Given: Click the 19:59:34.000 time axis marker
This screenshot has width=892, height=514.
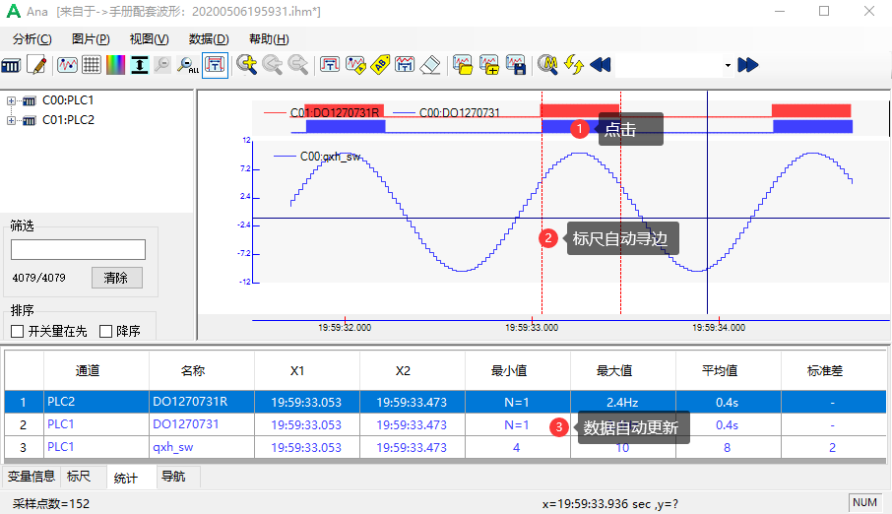Looking at the screenshot, I should 719,327.
